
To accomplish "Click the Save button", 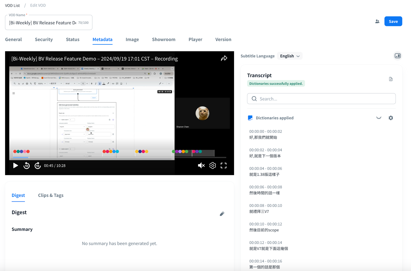I will (393, 21).
